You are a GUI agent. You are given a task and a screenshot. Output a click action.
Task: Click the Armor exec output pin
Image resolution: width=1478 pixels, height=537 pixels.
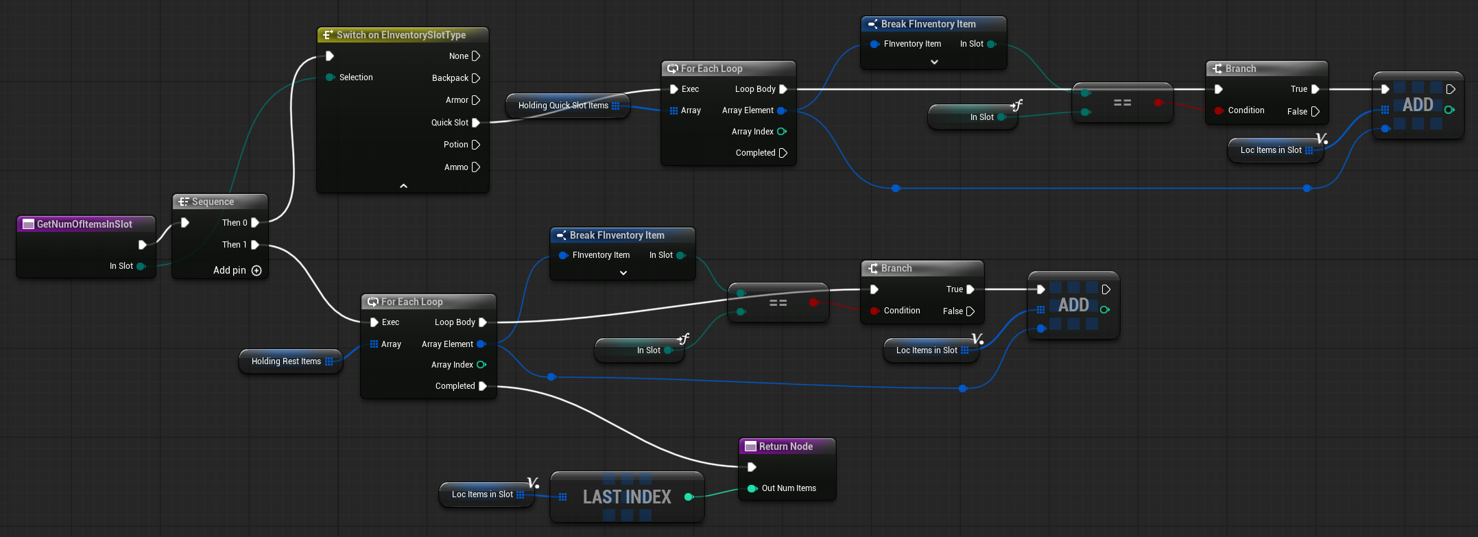[x=476, y=100]
